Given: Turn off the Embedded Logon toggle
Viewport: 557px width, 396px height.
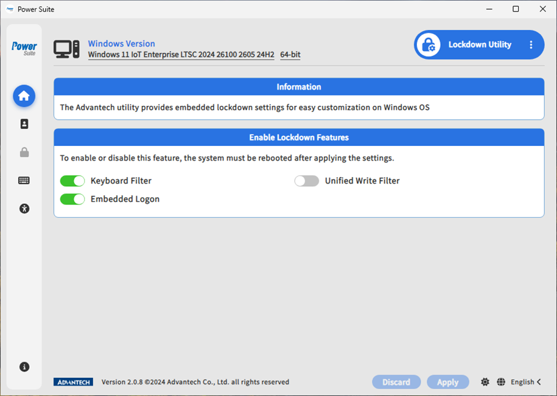Looking at the screenshot, I should tap(72, 199).
